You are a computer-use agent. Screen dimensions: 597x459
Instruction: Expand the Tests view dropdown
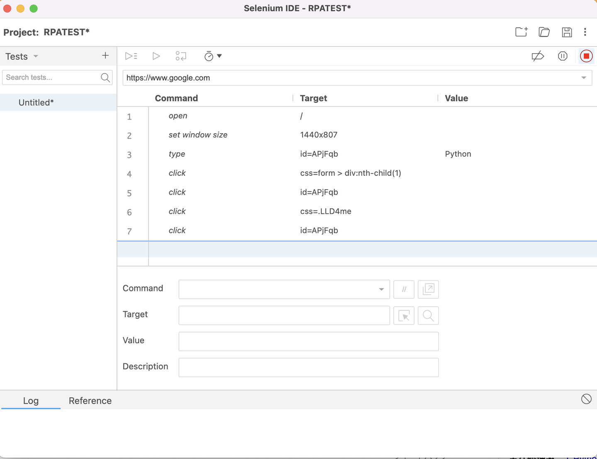[x=36, y=56]
